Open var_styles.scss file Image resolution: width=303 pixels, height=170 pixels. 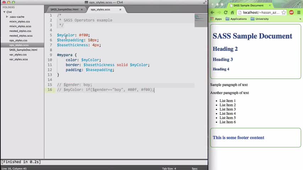pos(18,59)
